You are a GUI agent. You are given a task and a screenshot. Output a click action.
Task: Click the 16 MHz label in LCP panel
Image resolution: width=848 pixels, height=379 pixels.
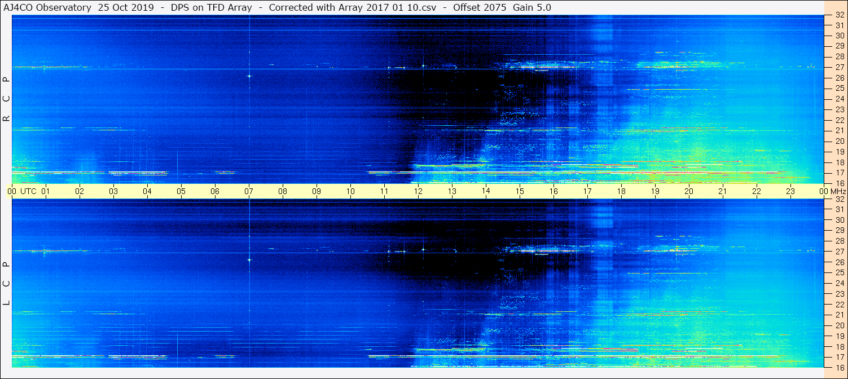(840, 367)
